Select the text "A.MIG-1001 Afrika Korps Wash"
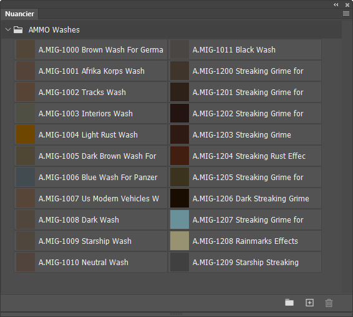The width and height of the screenshot is (353, 317). (x=92, y=71)
